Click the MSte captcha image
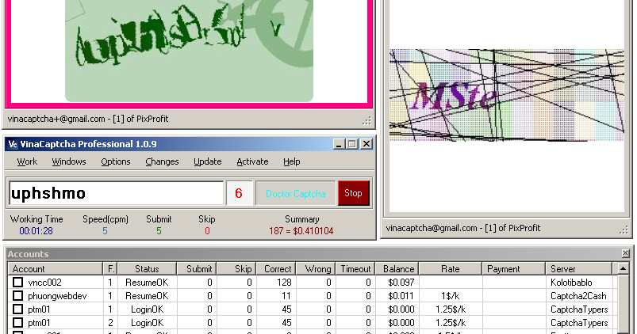Screen dimensions: 637x334 pos(507,95)
